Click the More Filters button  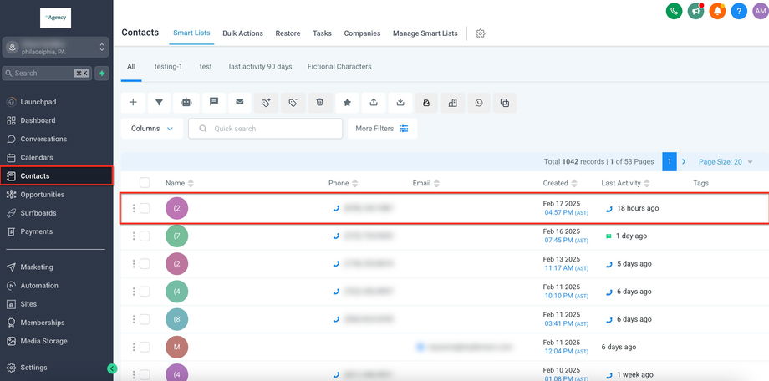[381, 129]
